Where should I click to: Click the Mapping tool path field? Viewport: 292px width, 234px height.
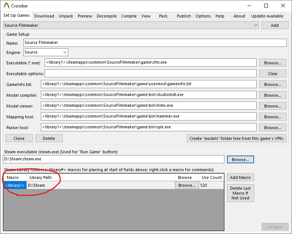(x=149, y=116)
